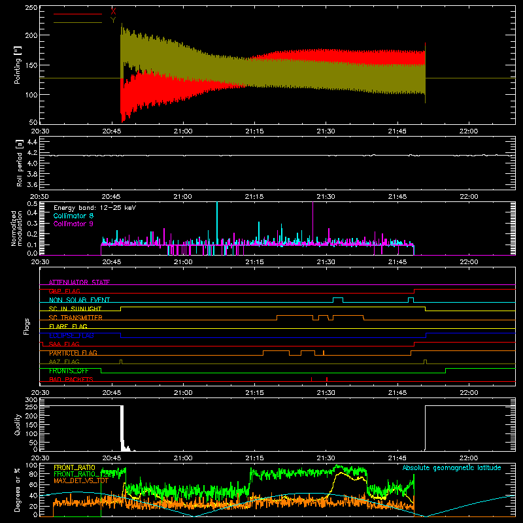
Task: Click the tall magenta Collimator 9 spike
Action: (313, 223)
